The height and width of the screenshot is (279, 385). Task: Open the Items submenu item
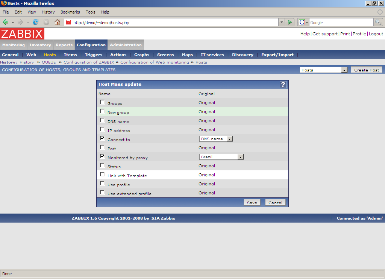pyautogui.click(x=70, y=55)
